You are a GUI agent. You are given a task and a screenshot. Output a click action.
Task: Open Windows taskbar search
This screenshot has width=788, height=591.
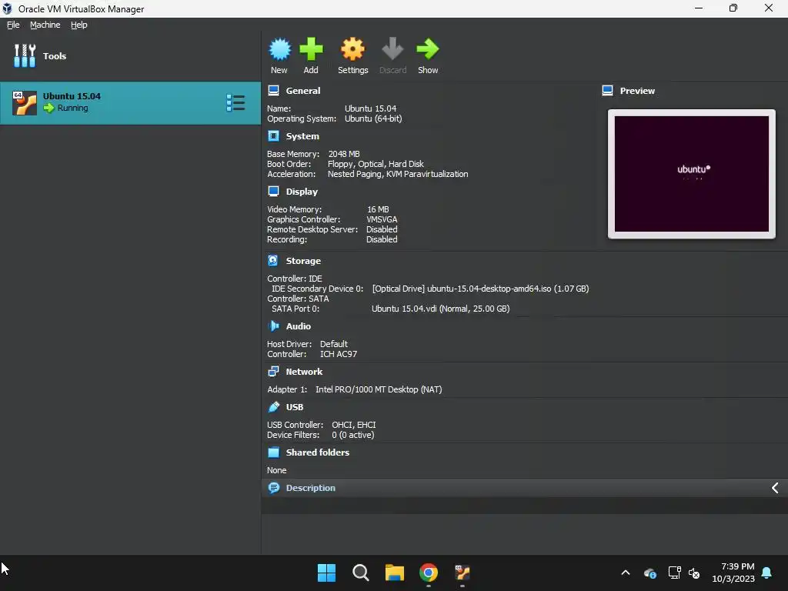[x=360, y=573]
